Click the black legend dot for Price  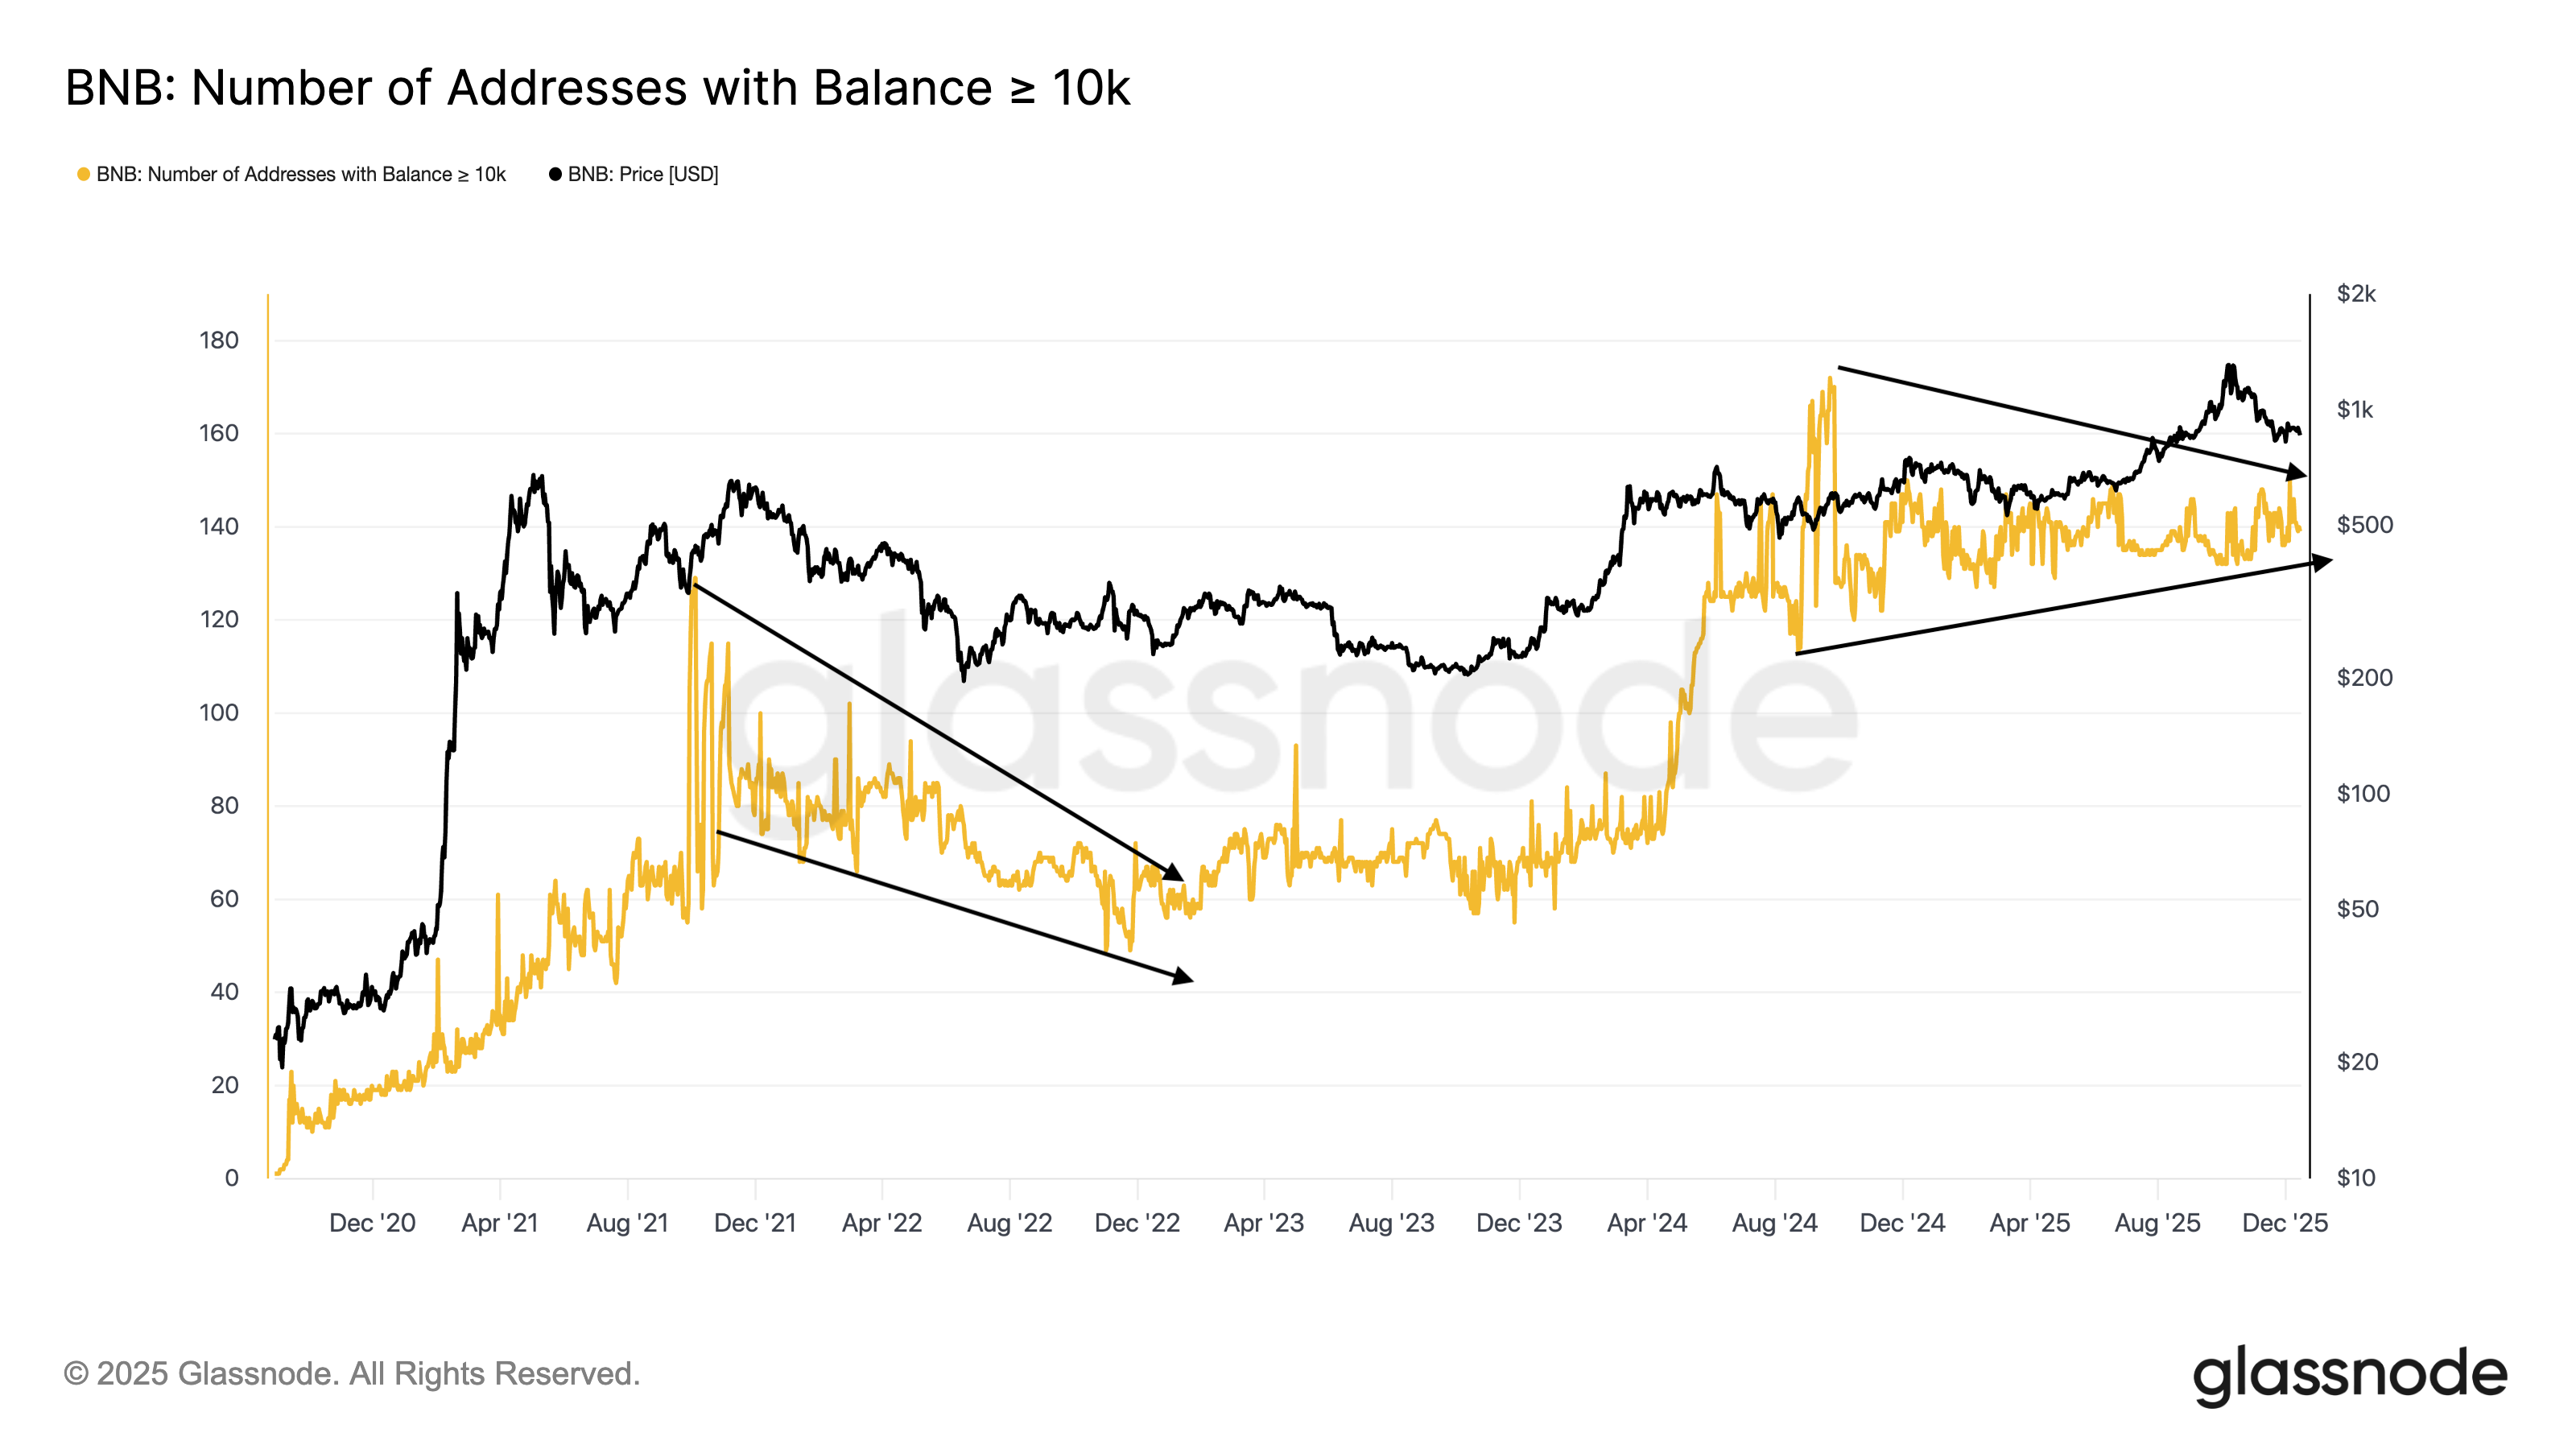(555, 175)
